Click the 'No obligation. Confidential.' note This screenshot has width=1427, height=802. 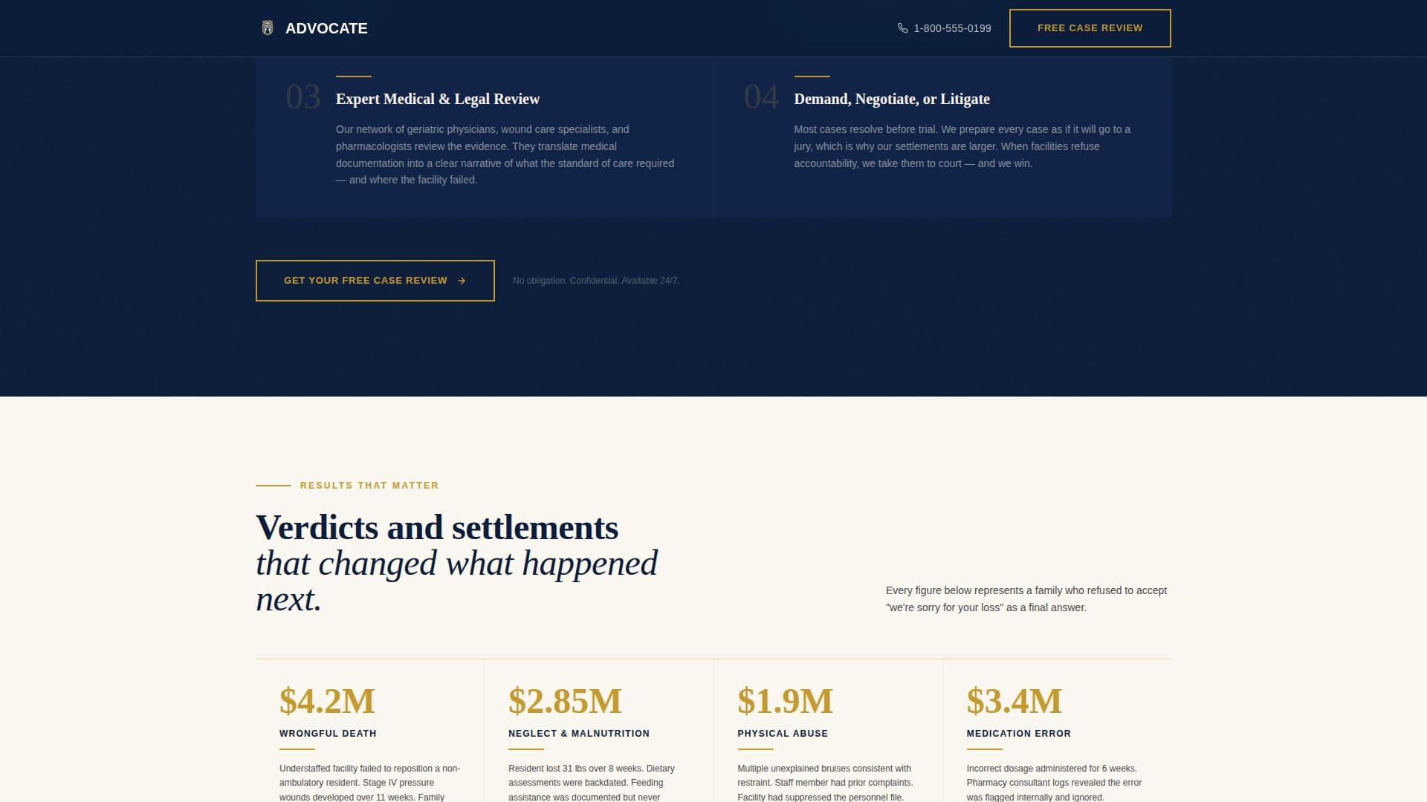click(595, 281)
